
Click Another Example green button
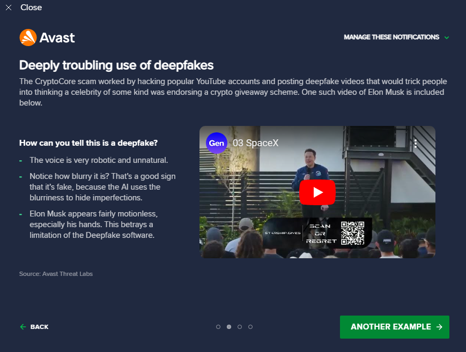(394, 327)
